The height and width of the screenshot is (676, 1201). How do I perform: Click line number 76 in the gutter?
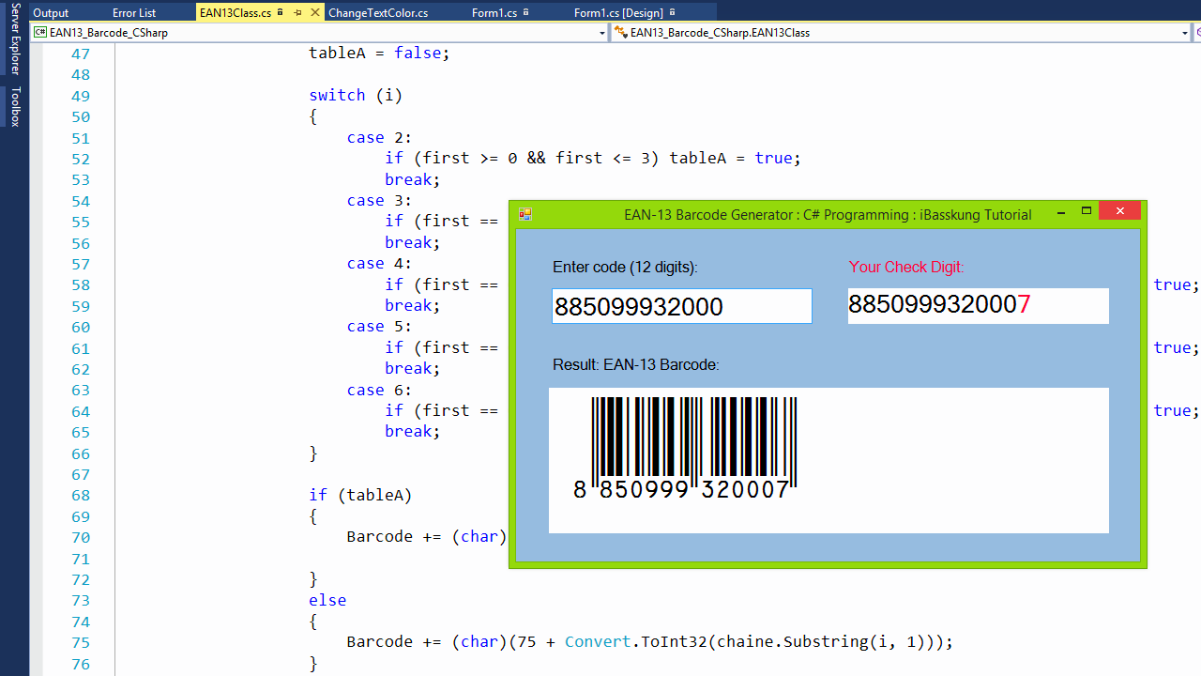point(81,664)
